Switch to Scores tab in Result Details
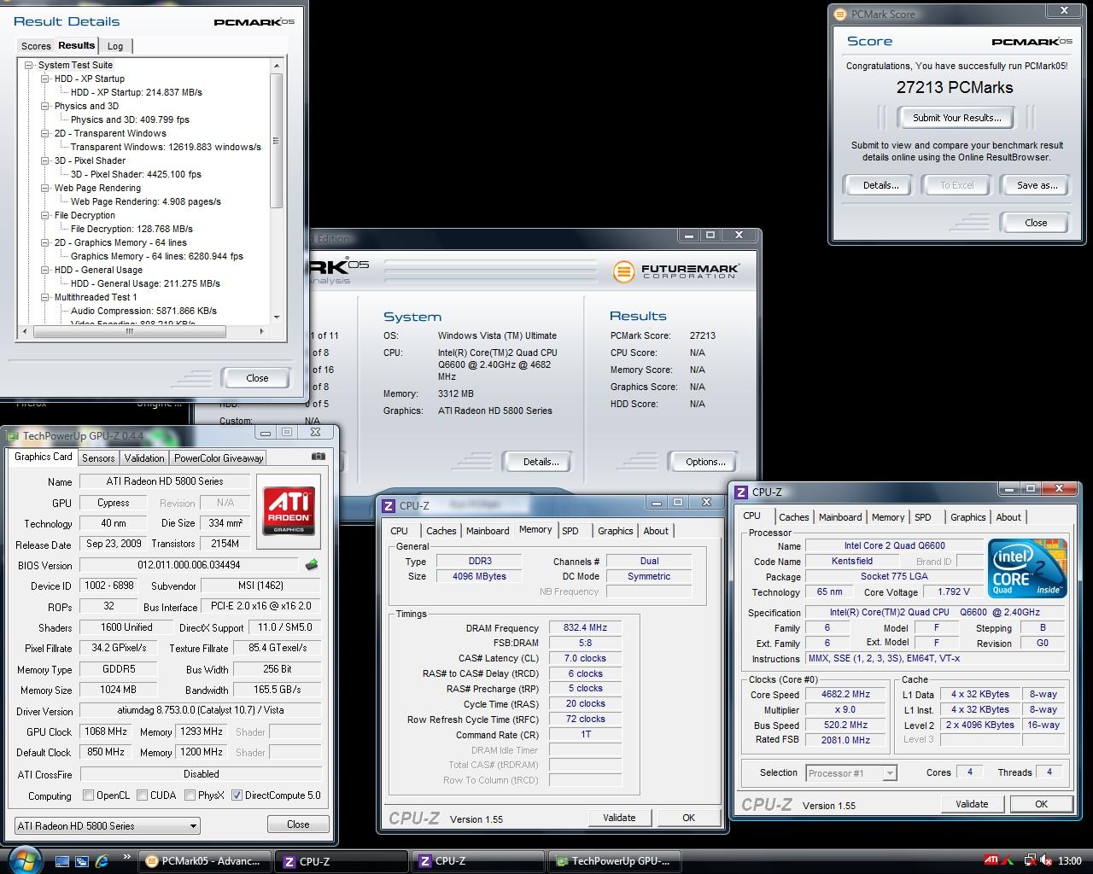The width and height of the screenshot is (1093, 874). click(x=36, y=46)
